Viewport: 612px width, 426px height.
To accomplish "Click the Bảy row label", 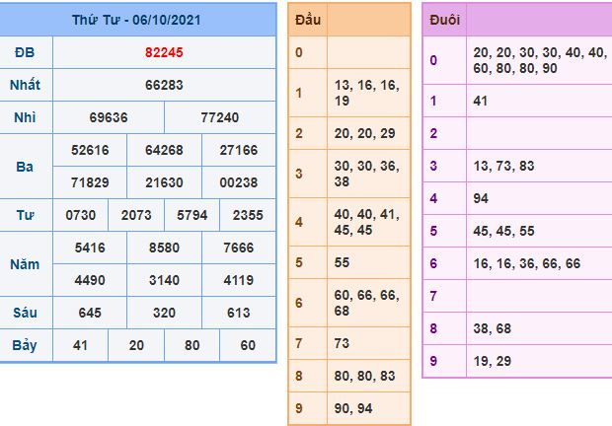I will pos(26,345).
